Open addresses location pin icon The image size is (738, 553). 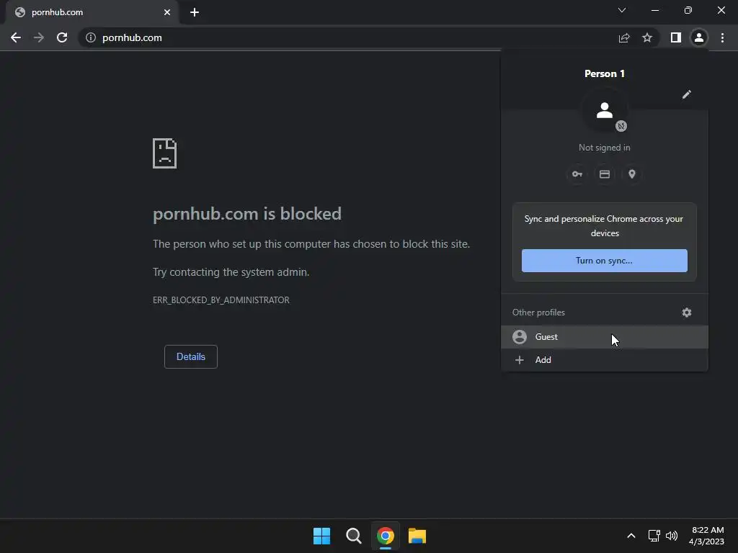pyautogui.click(x=632, y=174)
